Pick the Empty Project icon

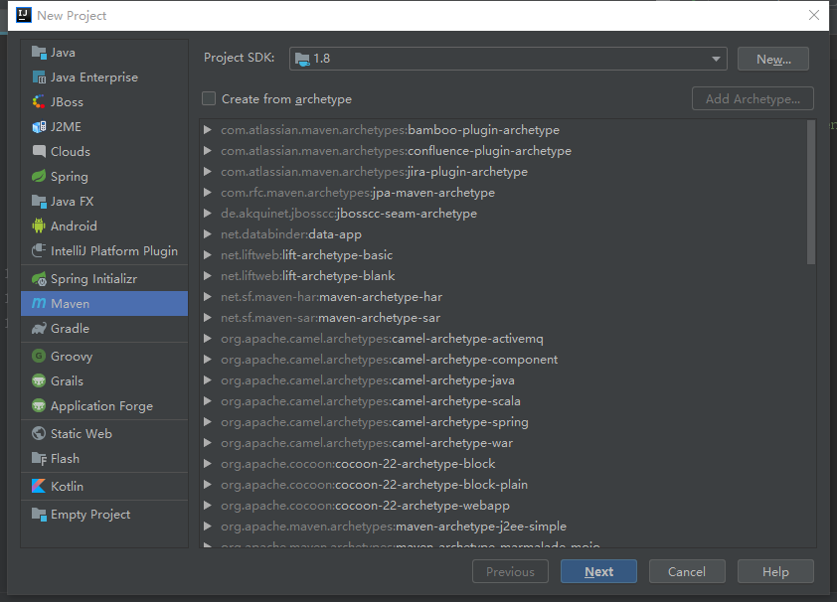39,515
